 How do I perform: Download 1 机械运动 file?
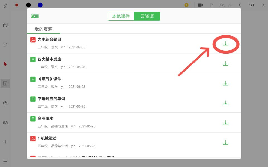[x=226, y=143]
